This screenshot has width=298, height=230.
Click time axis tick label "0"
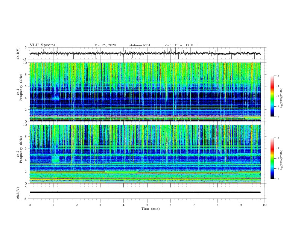click(30, 205)
